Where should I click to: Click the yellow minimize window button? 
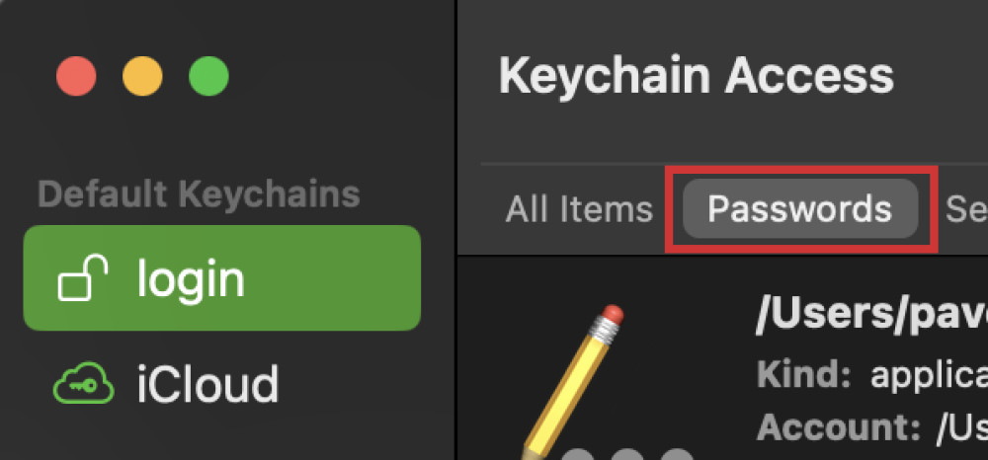click(142, 76)
